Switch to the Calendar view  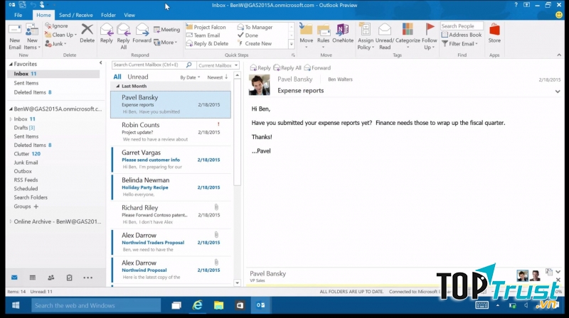pos(33,278)
